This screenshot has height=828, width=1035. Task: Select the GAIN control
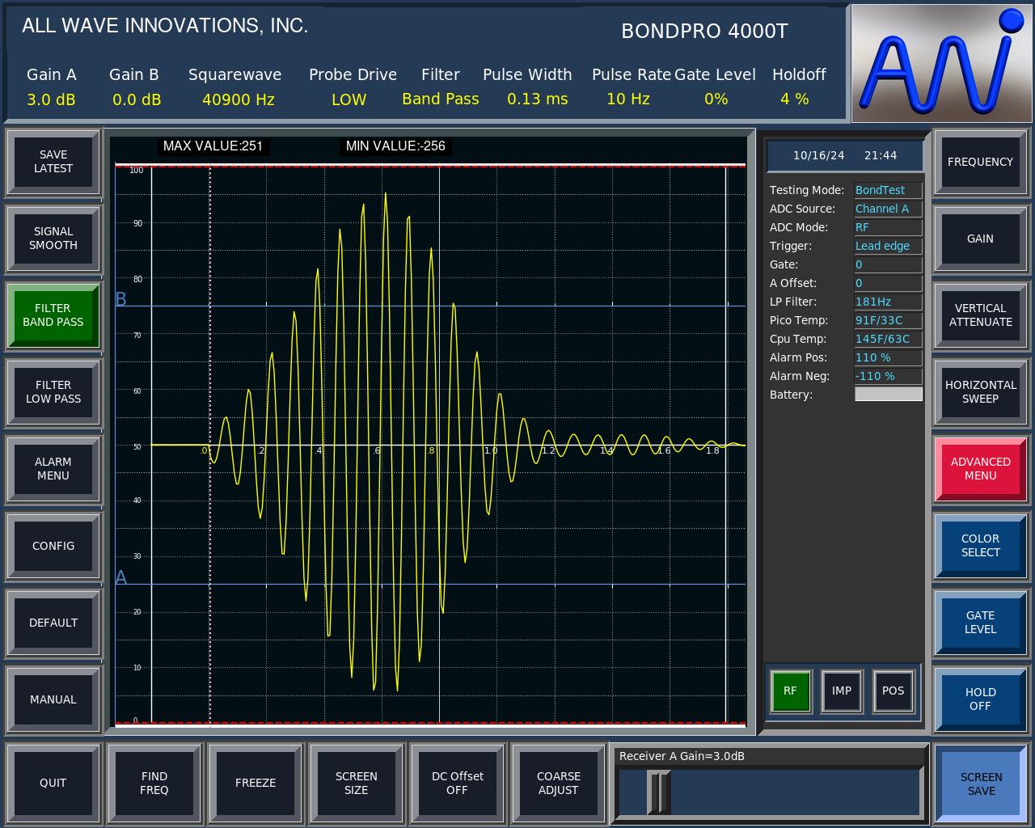point(981,239)
